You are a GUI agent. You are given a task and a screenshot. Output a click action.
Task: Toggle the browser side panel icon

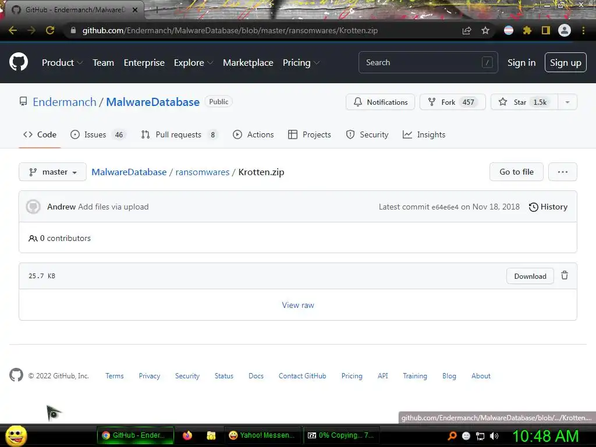click(x=546, y=30)
